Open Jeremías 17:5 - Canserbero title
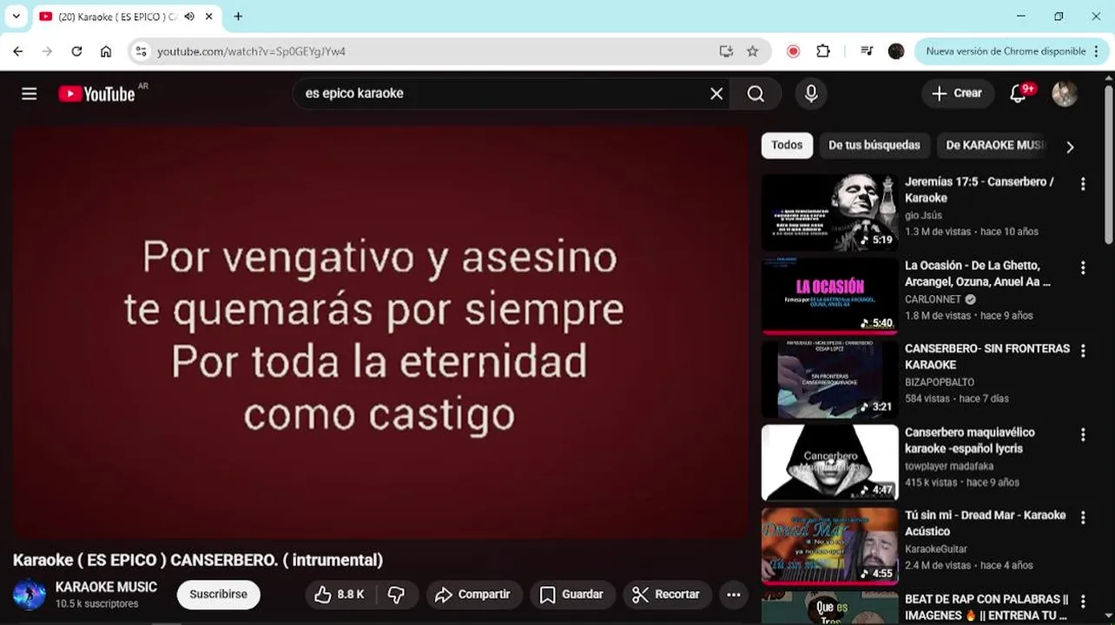This screenshot has width=1115, height=625. click(x=980, y=190)
